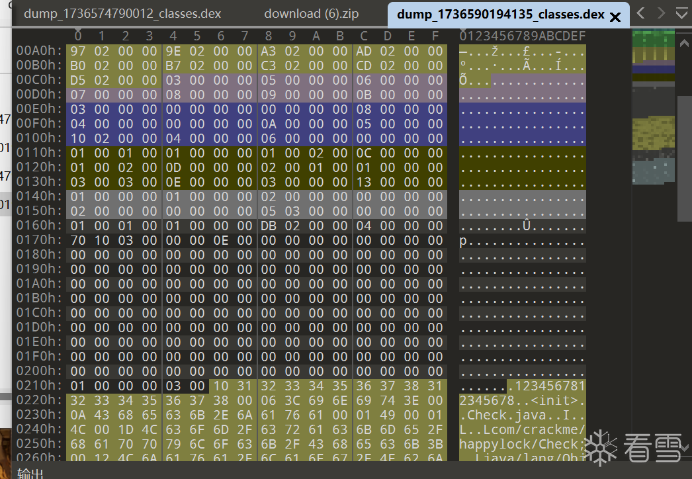Close the dump_1736590194135_classes.dex tab
The height and width of the screenshot is (479, 692).
615,17
